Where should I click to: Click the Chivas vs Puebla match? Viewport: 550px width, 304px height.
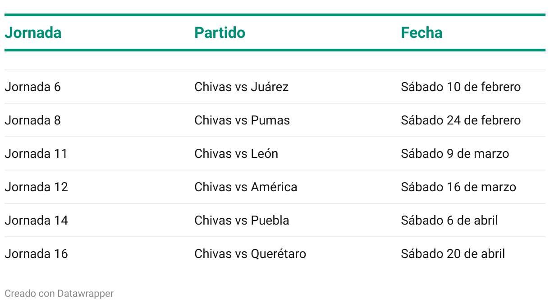click(x=242, y=220)
